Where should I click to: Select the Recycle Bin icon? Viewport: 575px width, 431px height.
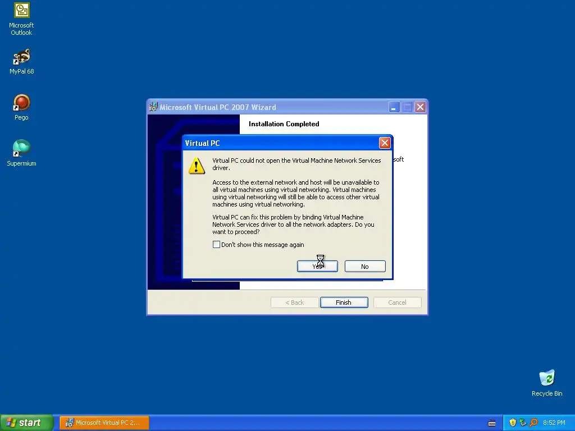click(x=547, y=383)
